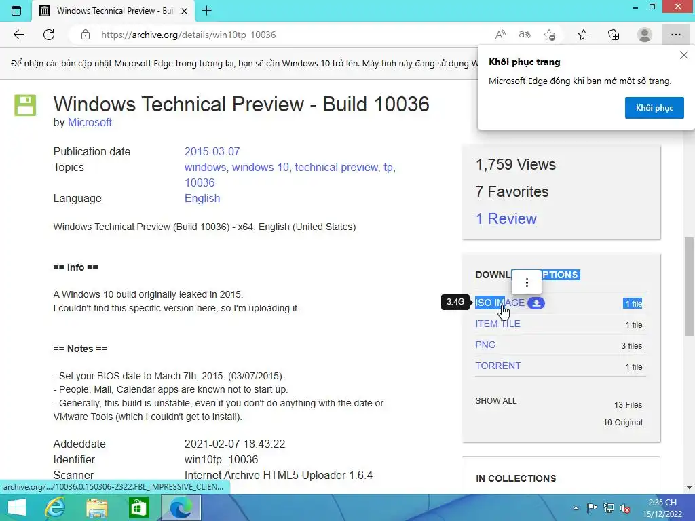Download the TORRENT file
The image size is (695, 521).
(497, 366)
